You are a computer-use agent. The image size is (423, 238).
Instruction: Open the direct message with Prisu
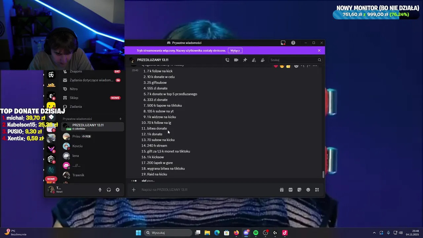92,136
